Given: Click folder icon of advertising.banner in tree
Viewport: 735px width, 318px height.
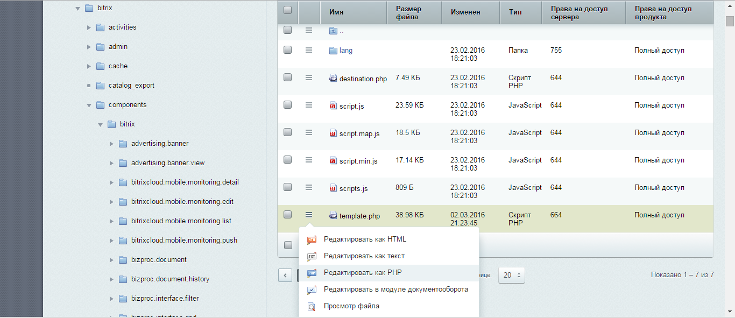Looking at the screenshot, I should point(123,144).
